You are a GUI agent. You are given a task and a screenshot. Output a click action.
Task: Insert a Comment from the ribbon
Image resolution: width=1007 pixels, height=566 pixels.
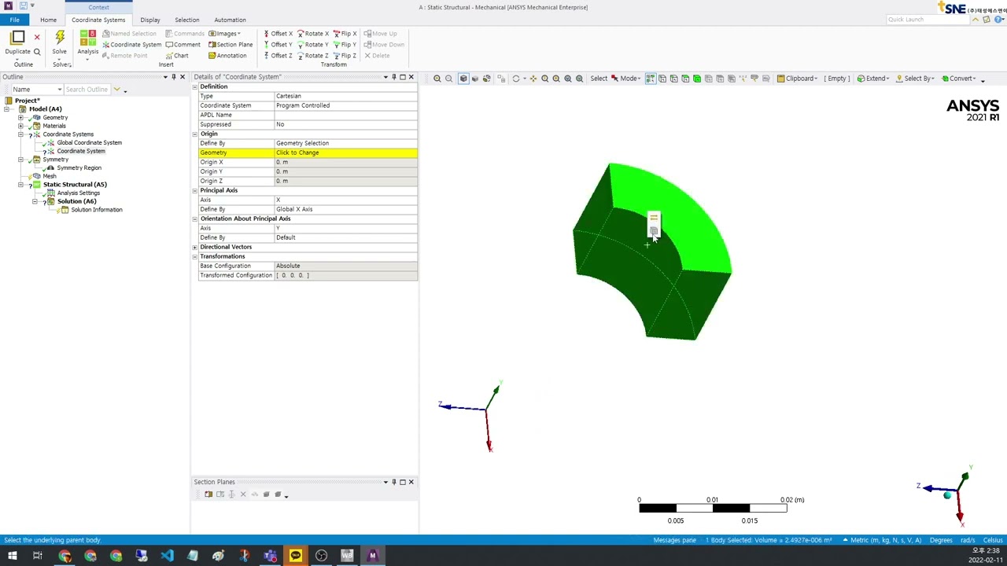pos(183,45)
